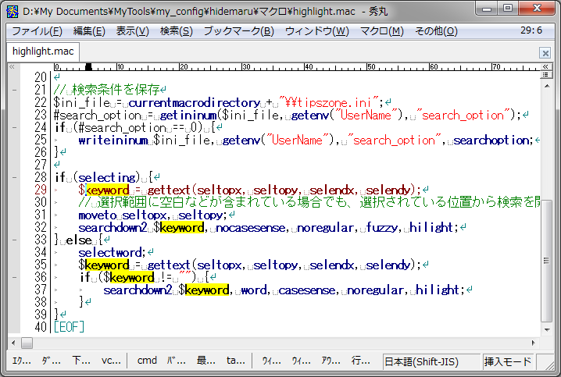
Task: Click highlighted keyword on line 32
Action: click(183, 228)
